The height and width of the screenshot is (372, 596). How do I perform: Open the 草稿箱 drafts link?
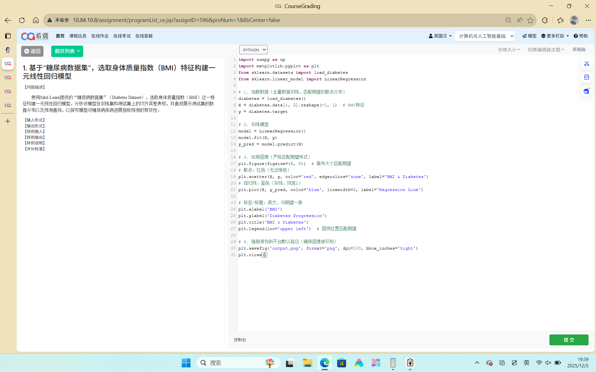pyautogui.click(x=579, y=50)
